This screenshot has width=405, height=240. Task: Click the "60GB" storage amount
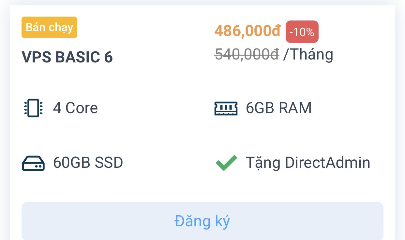[x=72, y=163]
